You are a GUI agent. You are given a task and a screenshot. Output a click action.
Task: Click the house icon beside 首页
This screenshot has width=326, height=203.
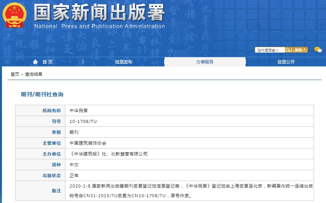point(36,62)
